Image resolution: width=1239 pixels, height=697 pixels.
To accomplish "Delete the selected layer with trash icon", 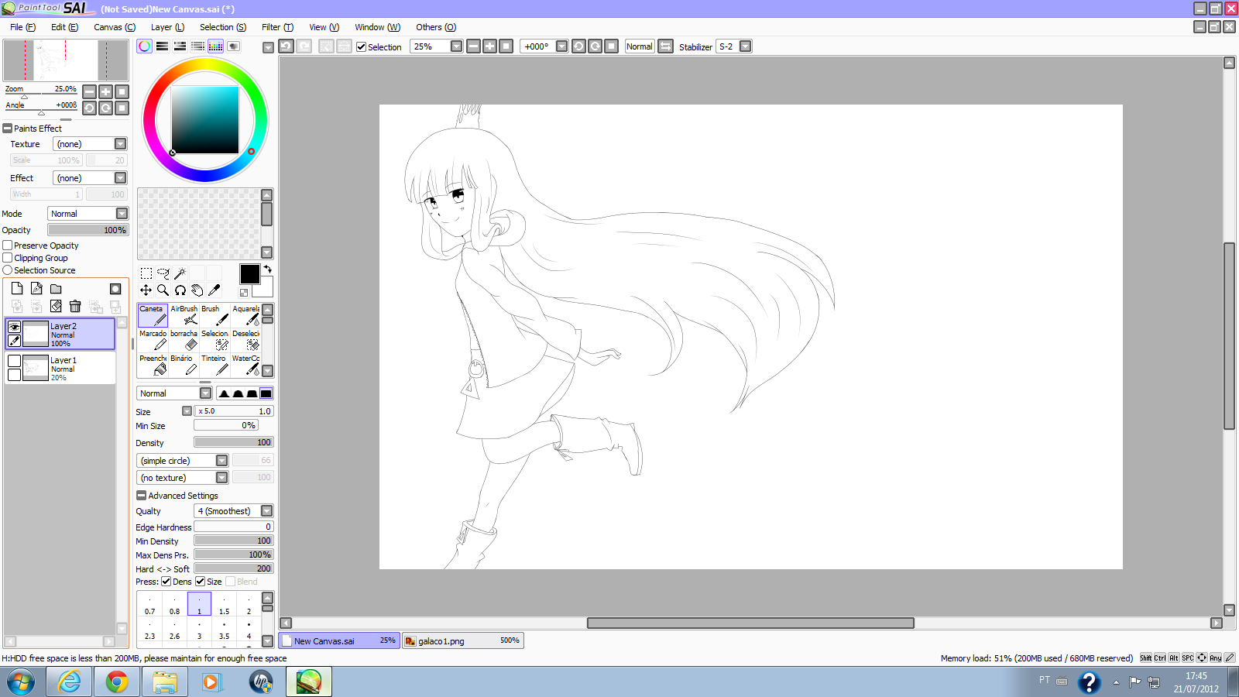I will tap(75, 307).
